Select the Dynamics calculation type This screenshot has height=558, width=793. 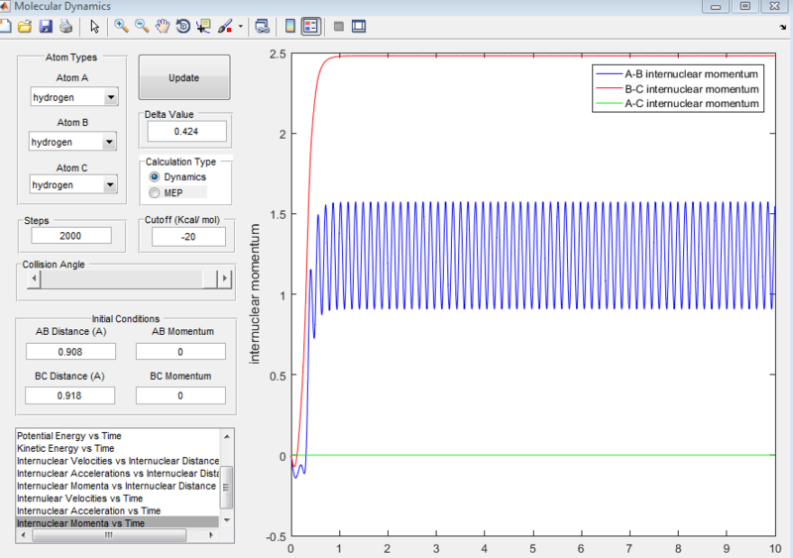click(154, 176)
